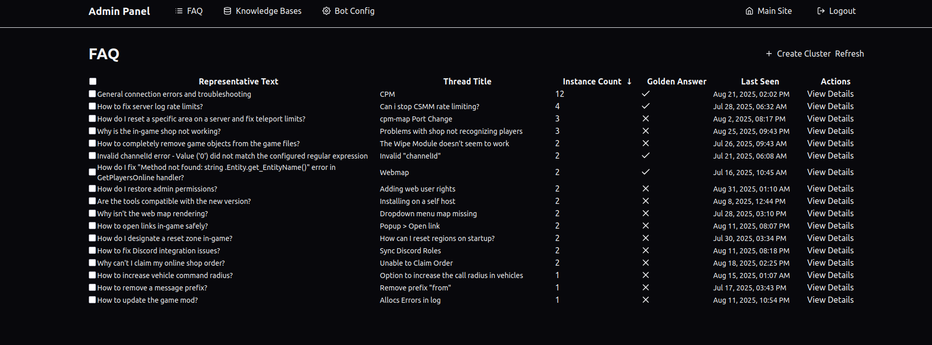Image resolution: width=932 pixels, height=345 pixels.
Task: Click the FAQ list icon in navbar
Action: click(x=179, y=11)
